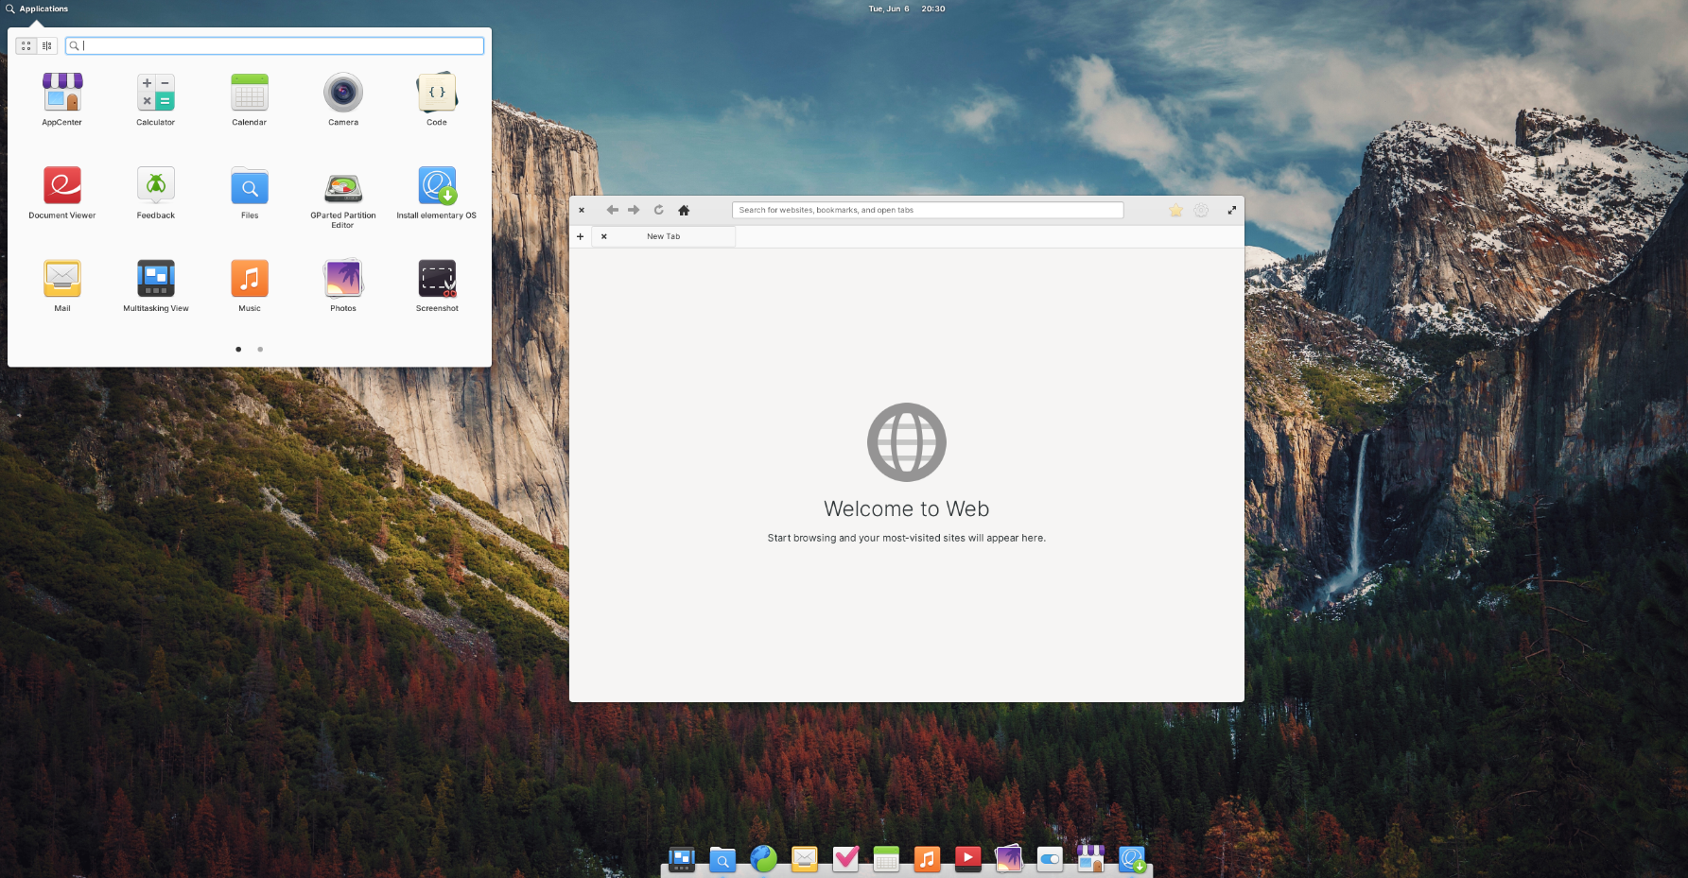Go to the second launcher page dot

(260, 350)
